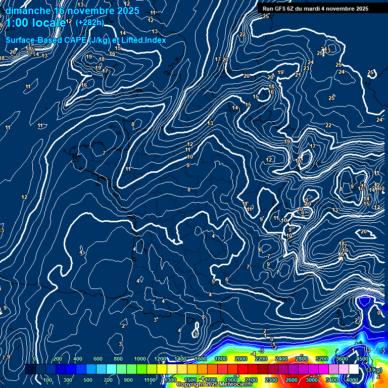The width and height of the screenshot is (388, 388).
Task: Click the legend label '1600'
Action: tap(201, 359)
